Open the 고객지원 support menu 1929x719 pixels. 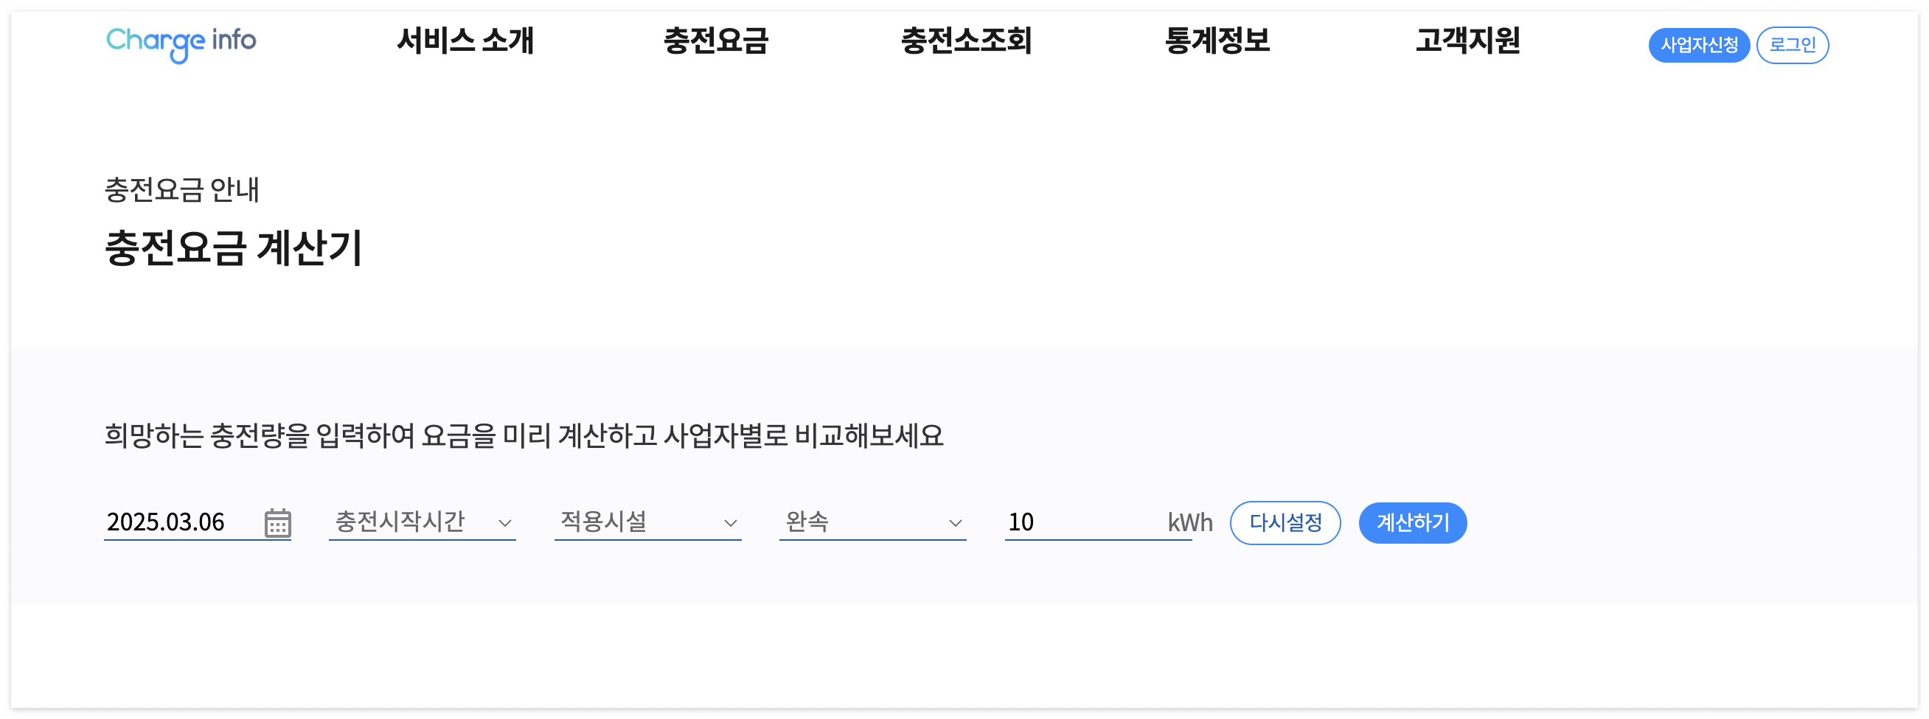coord(1467,43)
